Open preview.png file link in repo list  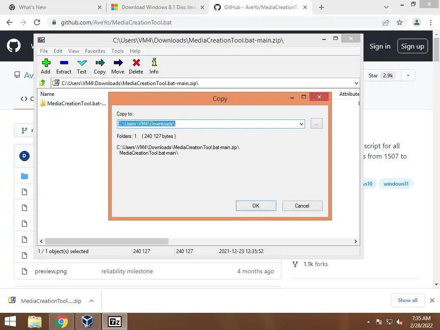point(51,272)
